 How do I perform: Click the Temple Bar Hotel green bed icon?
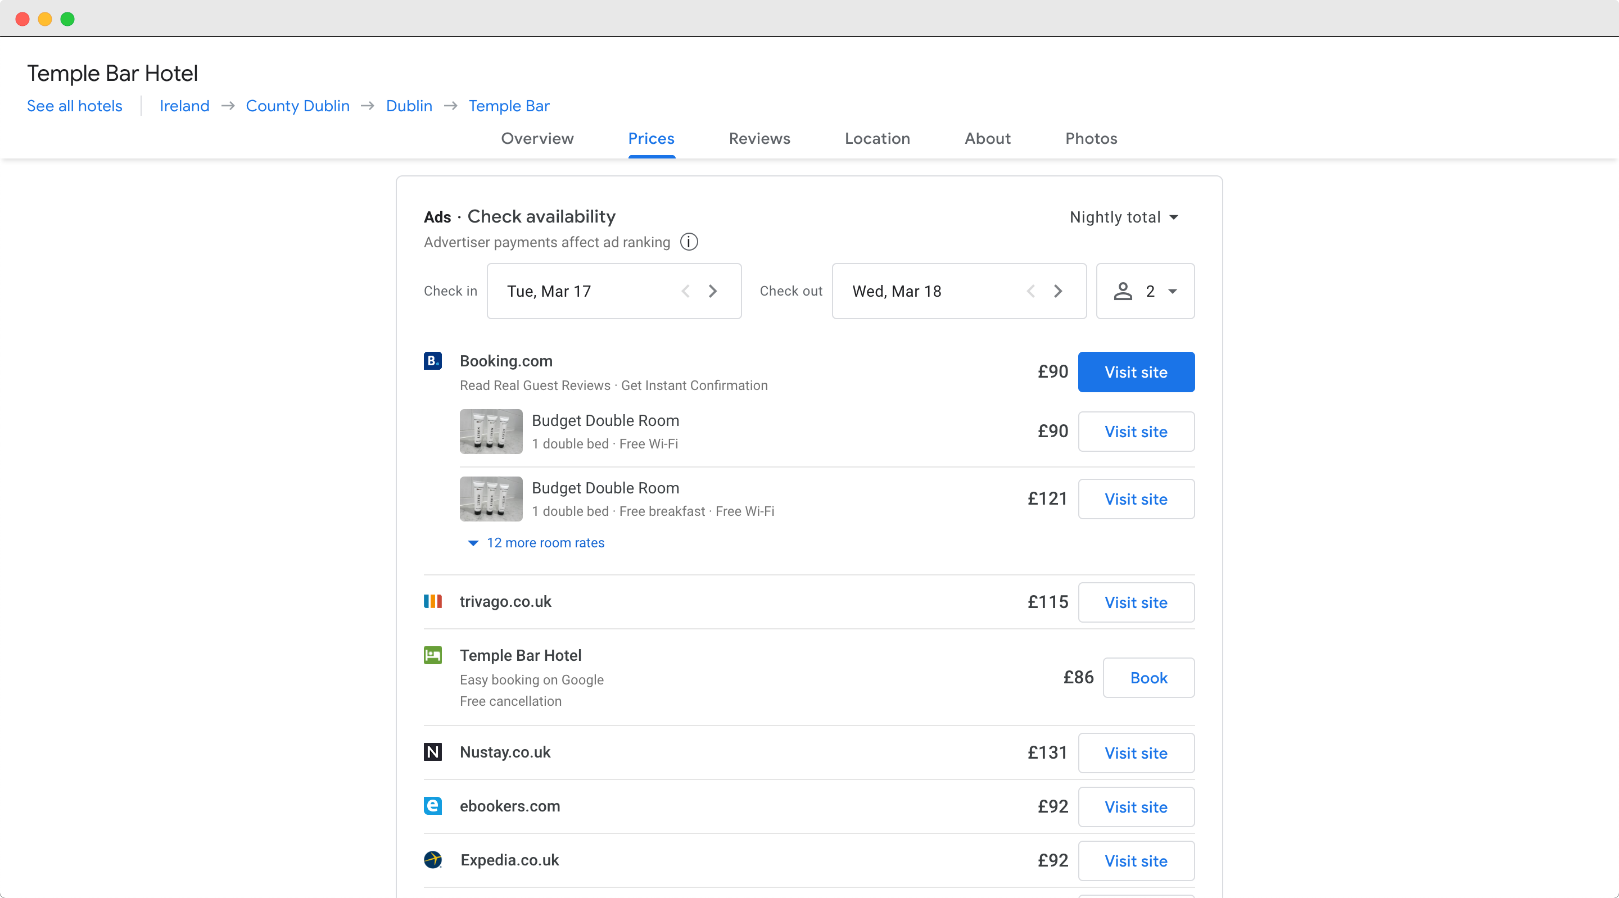click(432, 655)
